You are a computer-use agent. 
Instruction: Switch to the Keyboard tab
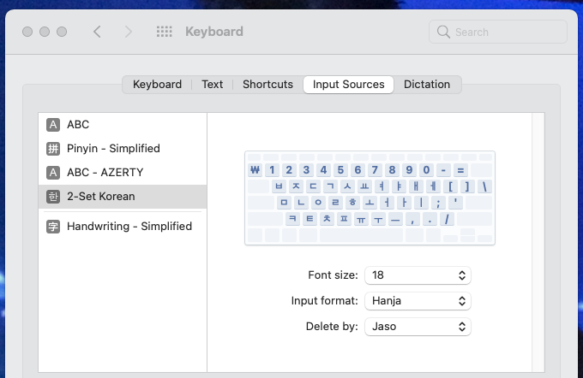point(157,85)
